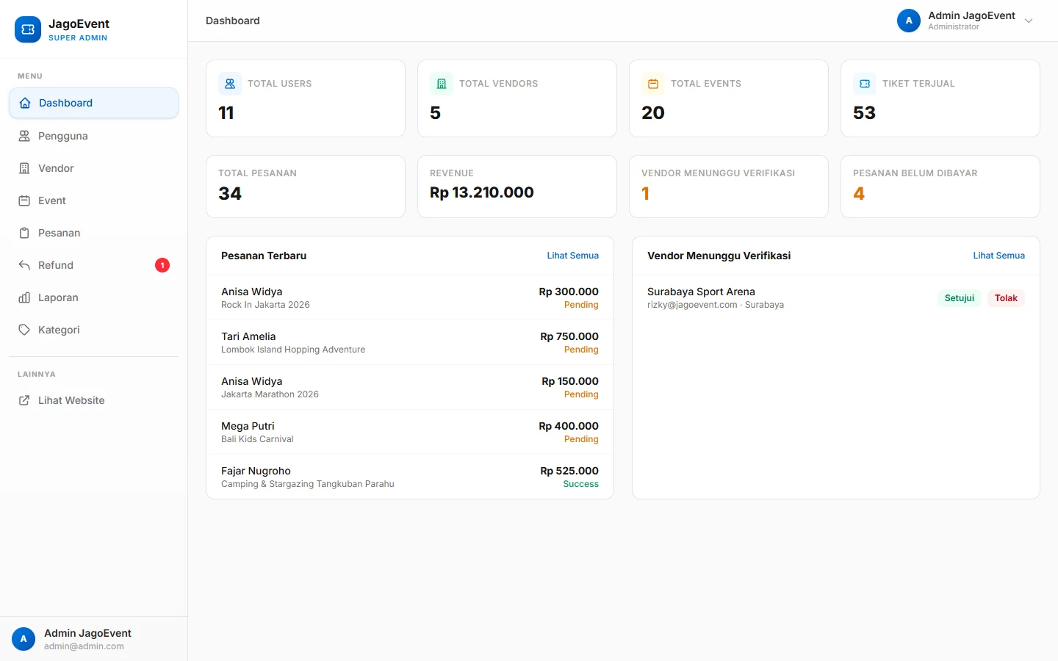Open the Pengguna menu item
The image size is (1058, 661).
[94, 136]
